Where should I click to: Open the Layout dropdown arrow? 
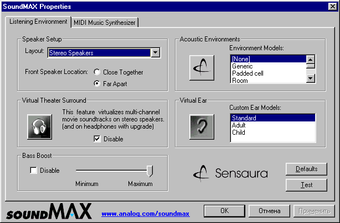[156, 52]
